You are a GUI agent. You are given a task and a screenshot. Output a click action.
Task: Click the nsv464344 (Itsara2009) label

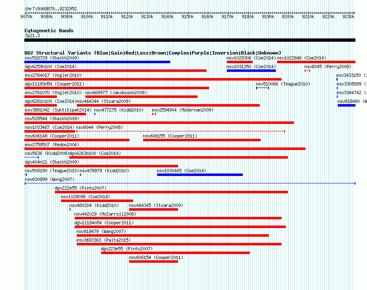coord(104,101)
